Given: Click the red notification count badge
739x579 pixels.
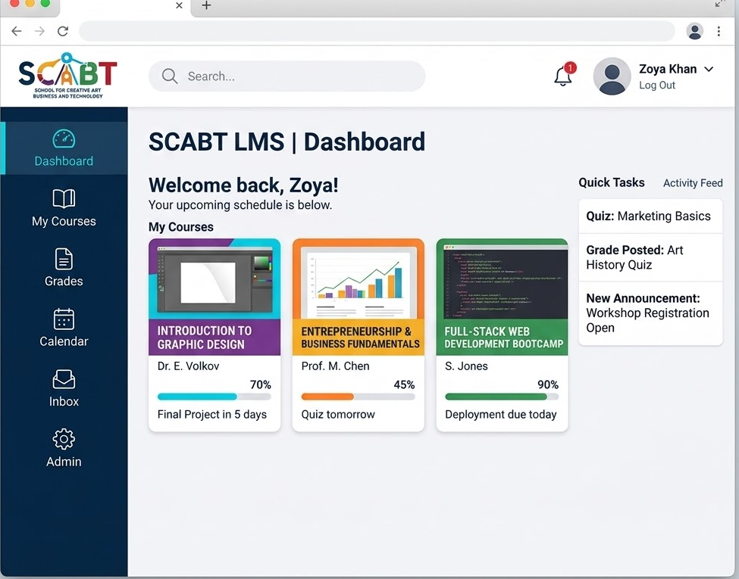Looking at the screenshot, I should click(570, 68).
